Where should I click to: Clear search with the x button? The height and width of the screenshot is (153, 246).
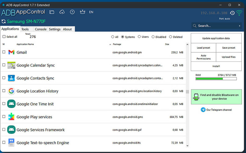(x=240, y=26)
